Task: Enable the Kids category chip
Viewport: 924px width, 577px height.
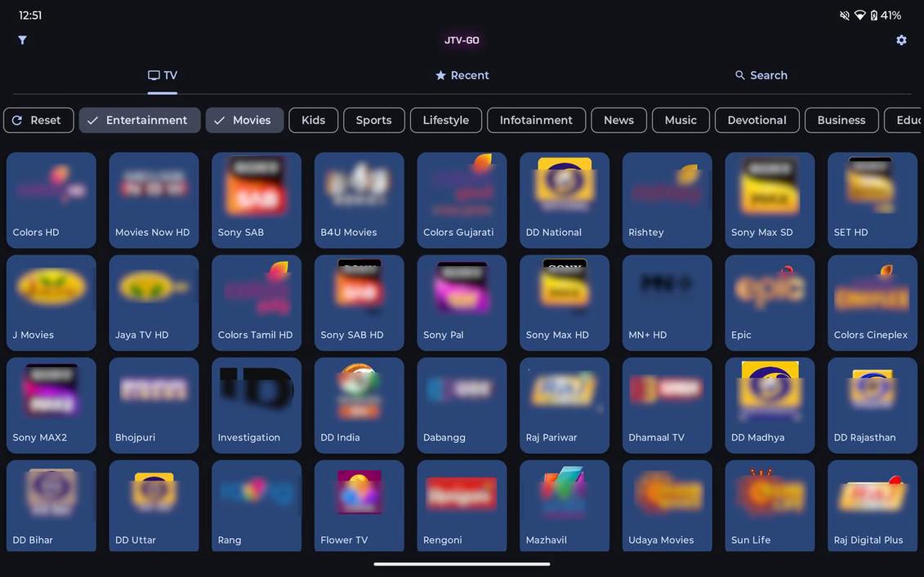Action: (314, 120)
